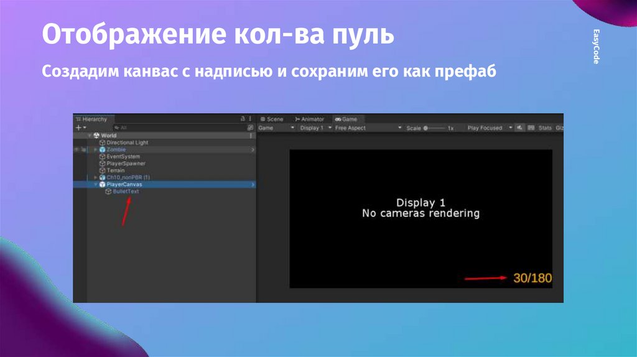Open the Play Focused dropdown
This screenshot has height=357, width=637.
(x=489, y=128)
